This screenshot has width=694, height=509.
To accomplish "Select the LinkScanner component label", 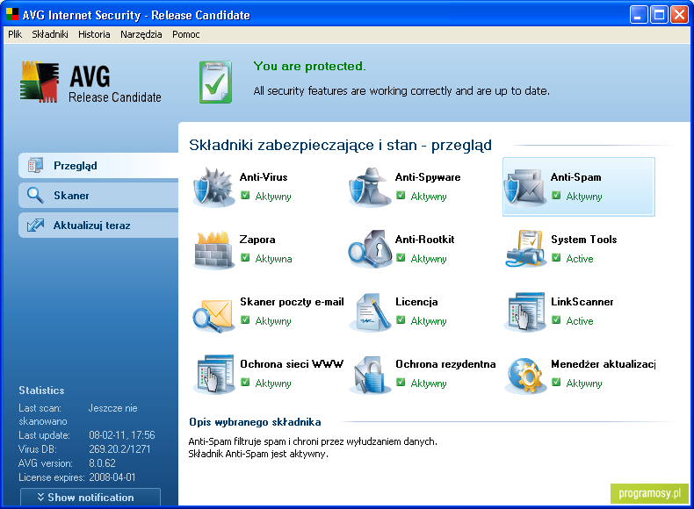I will pyautogui.click(x=582, y=302).
